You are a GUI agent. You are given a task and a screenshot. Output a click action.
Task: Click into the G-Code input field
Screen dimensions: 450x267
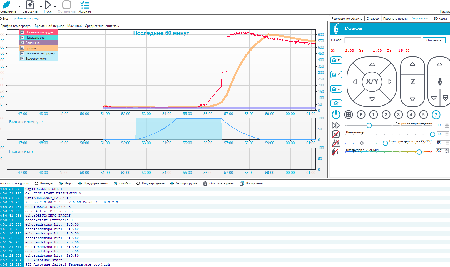coord(382,40)
